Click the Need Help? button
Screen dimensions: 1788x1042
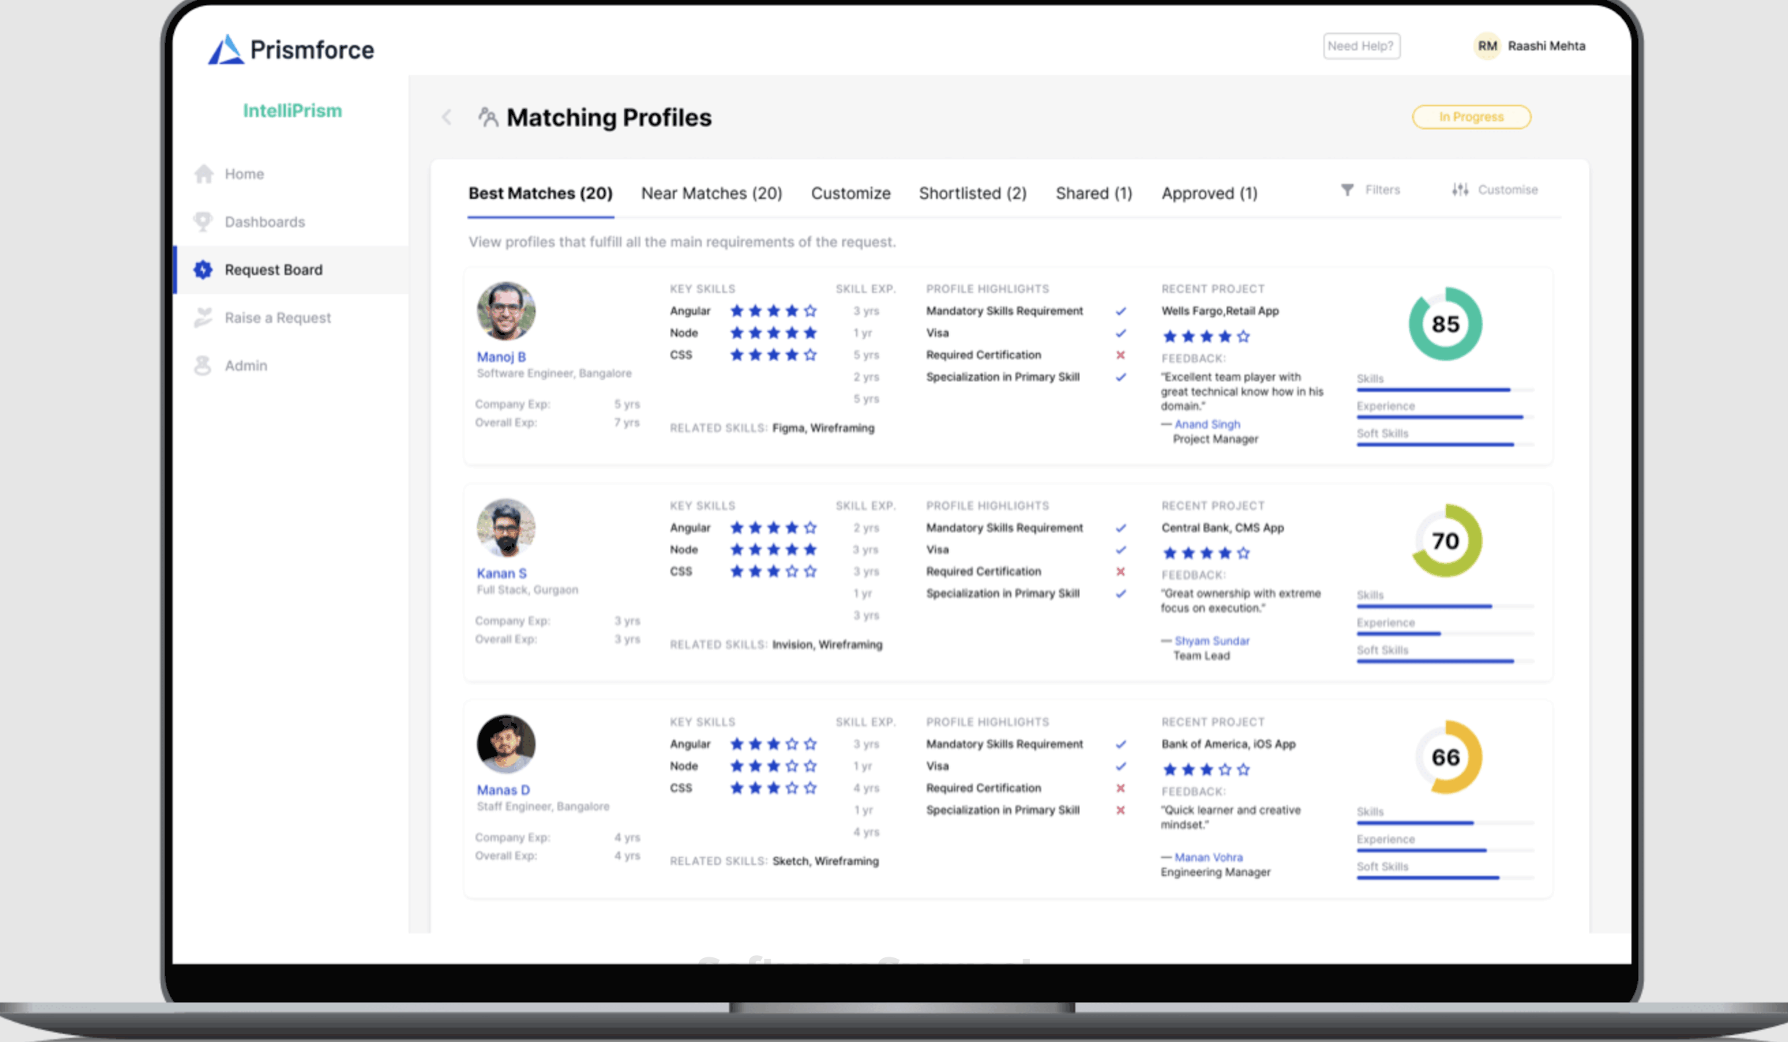pos(1361,46)
